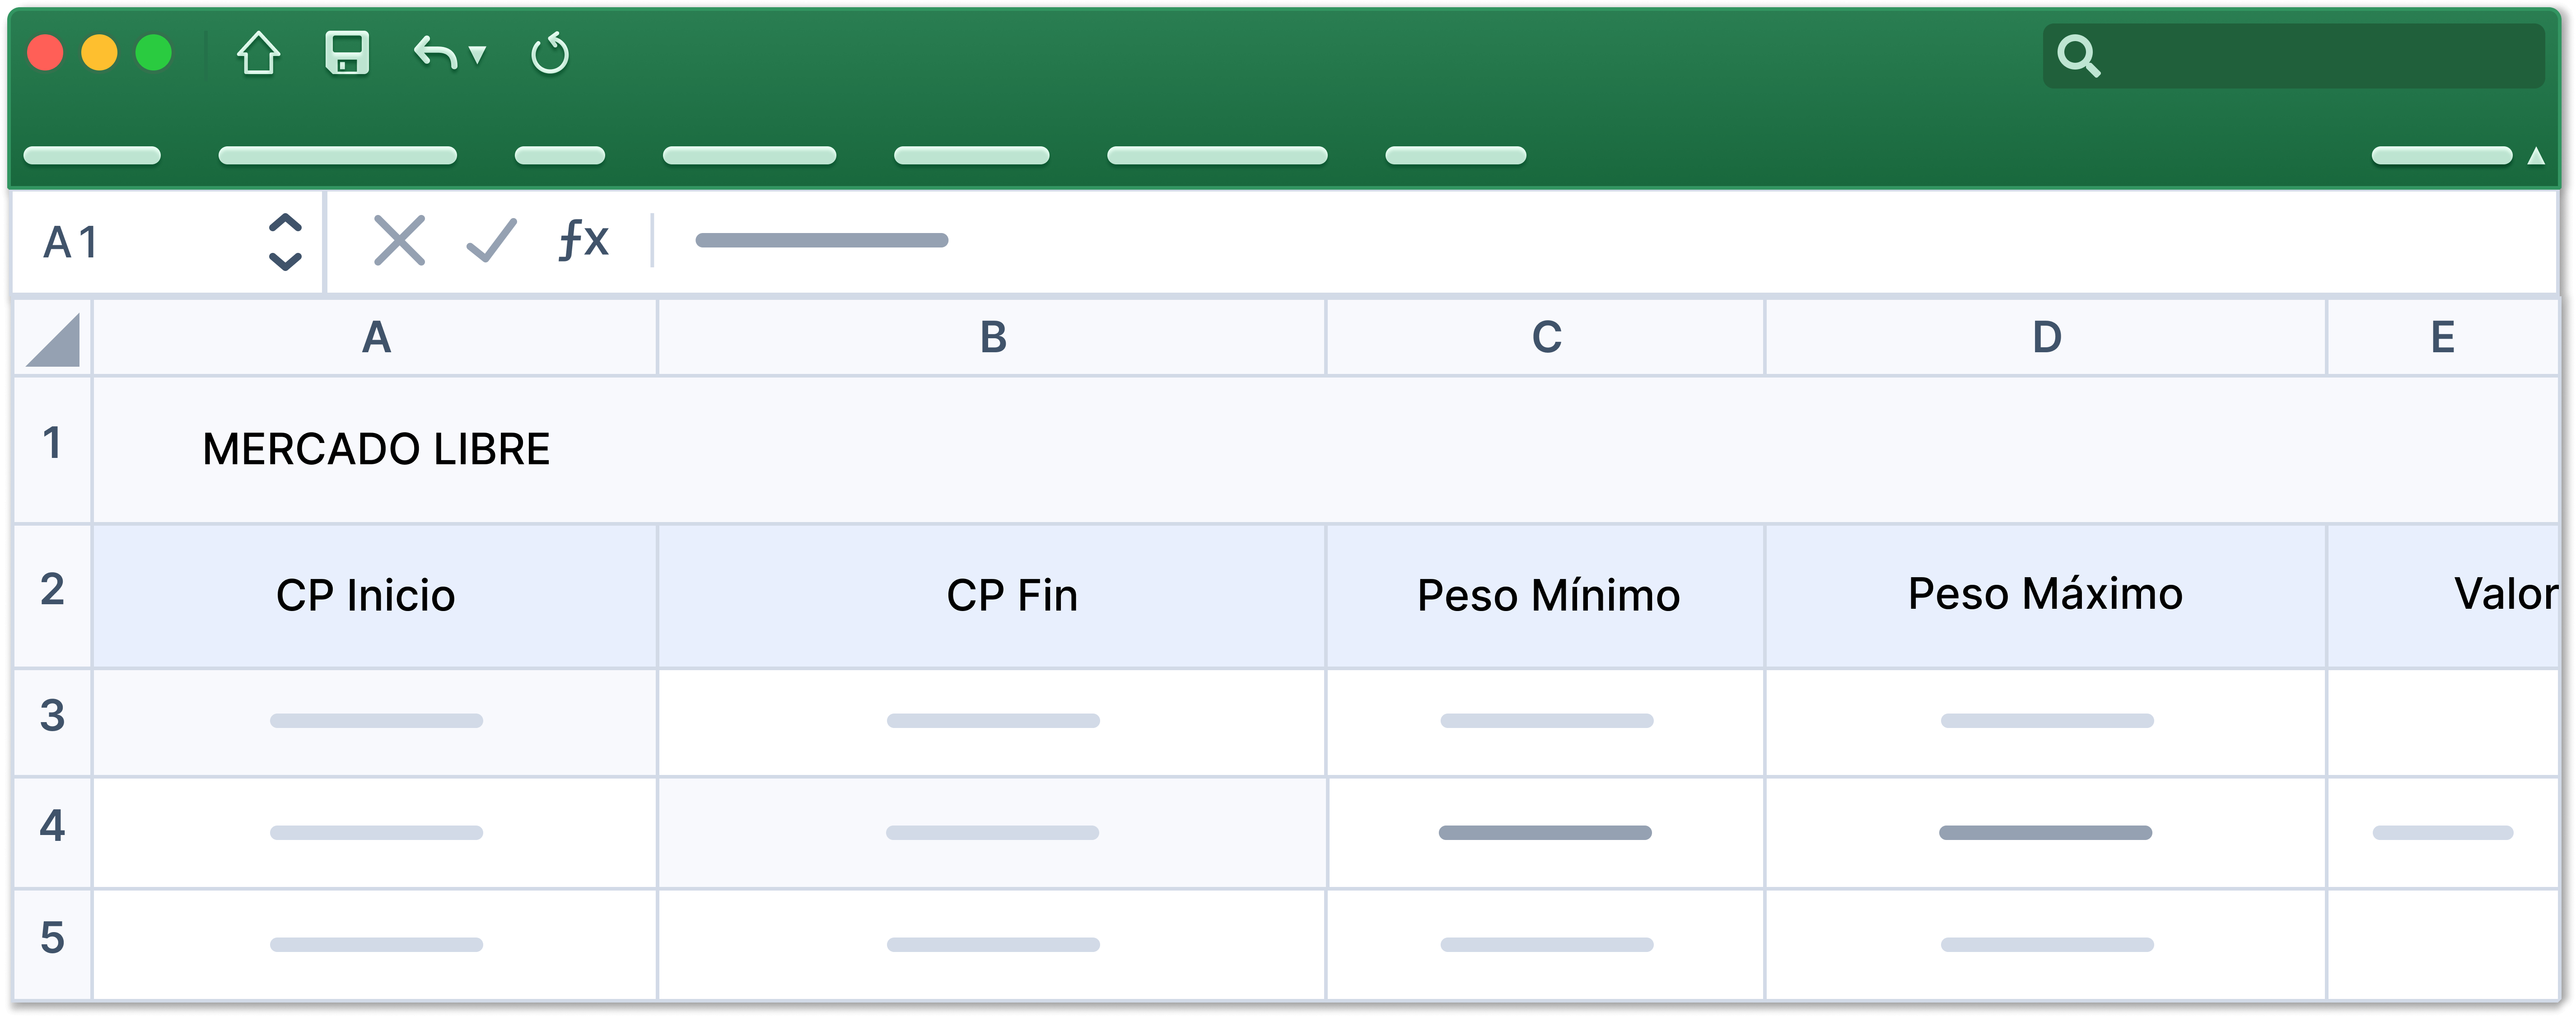Click the Home icon in title bar
2576x1017 pixels.
(258, 53)
